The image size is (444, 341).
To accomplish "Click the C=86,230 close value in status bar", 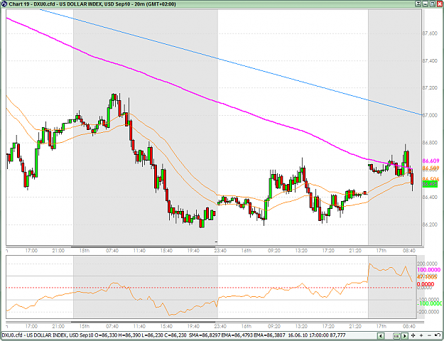I will (x=175, y=335).
